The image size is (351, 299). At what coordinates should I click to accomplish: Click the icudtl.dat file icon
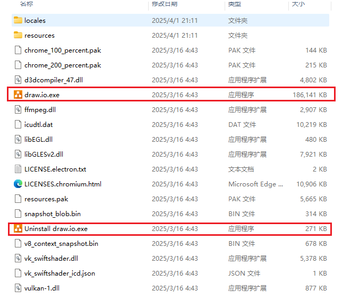(18, 124)
